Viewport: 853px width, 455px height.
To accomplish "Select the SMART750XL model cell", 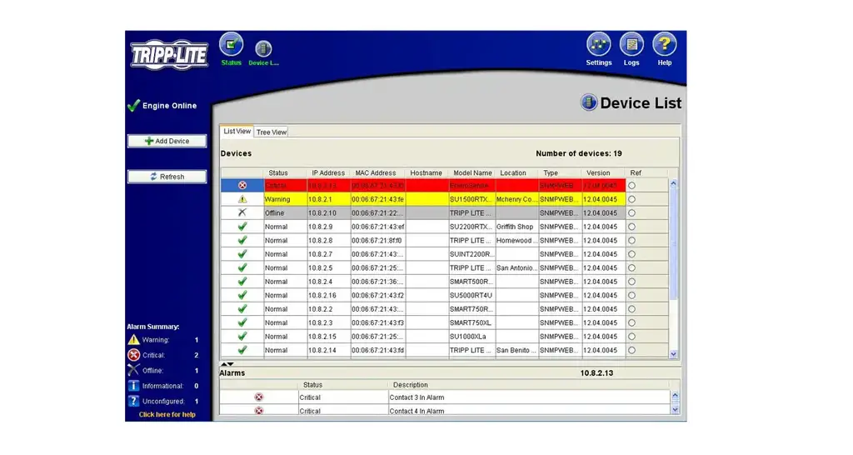I will 471,322.
